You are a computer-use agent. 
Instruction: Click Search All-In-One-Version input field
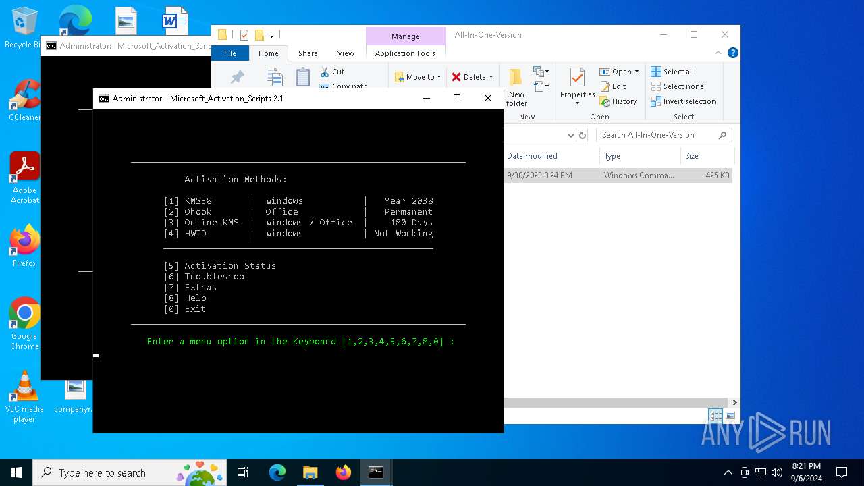point(664,135)
